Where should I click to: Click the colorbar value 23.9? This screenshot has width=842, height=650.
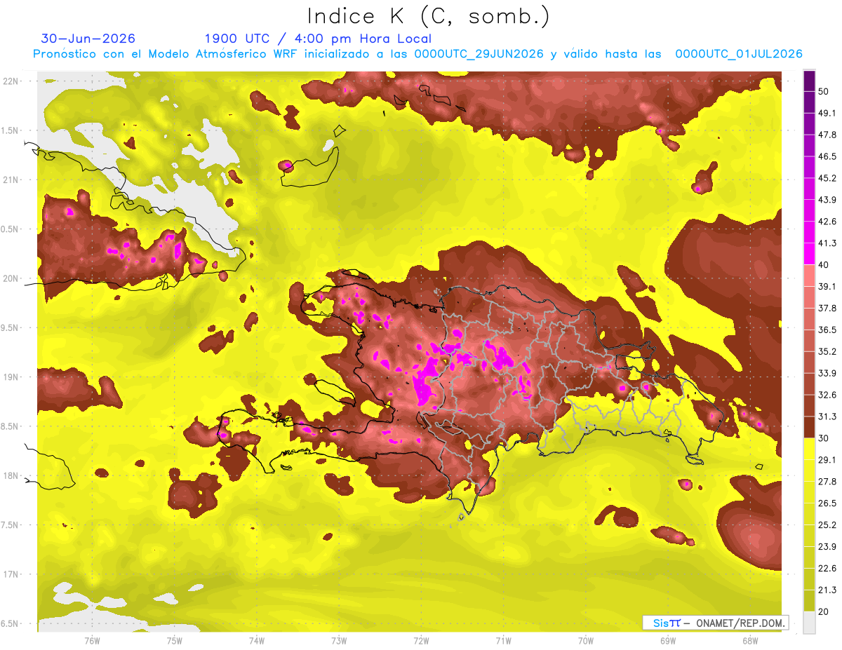pyautogui.click(x=827, y=546)
